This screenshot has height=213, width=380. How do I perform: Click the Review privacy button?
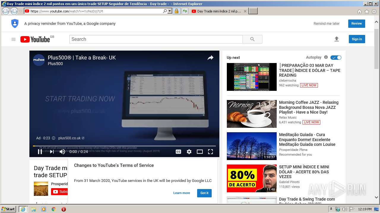(357, 23)
